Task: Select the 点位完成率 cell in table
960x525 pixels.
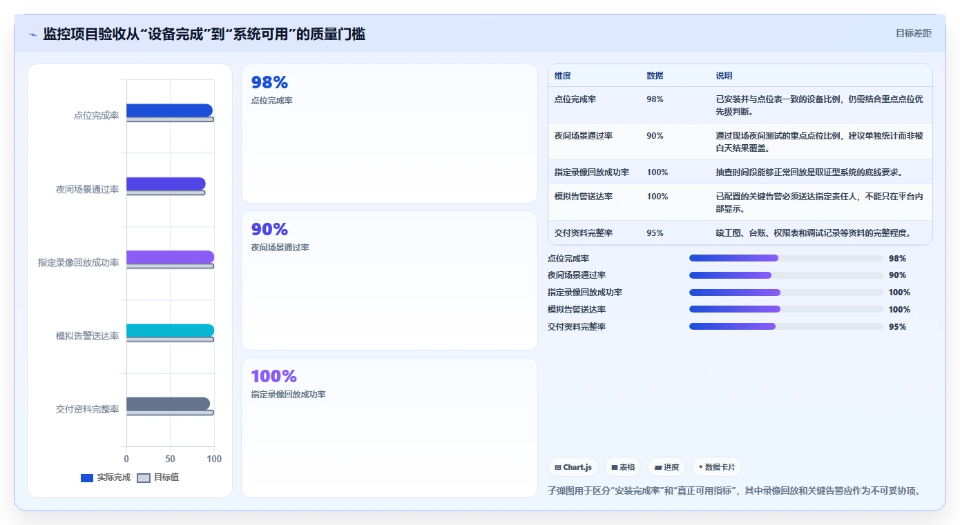Action: 575,99
